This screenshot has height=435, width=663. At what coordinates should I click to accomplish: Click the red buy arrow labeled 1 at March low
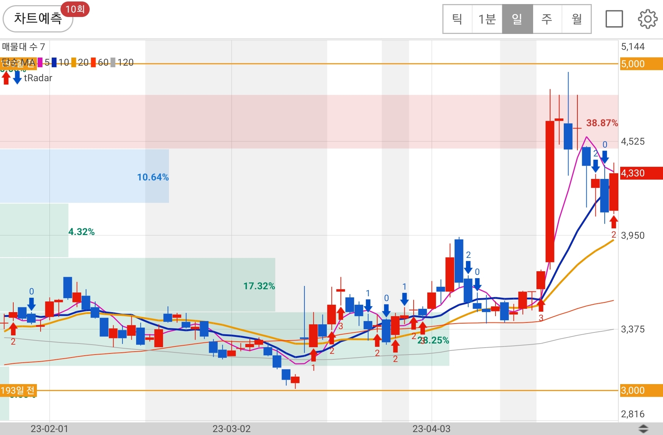pyautogui.click(x=313, y=355)
